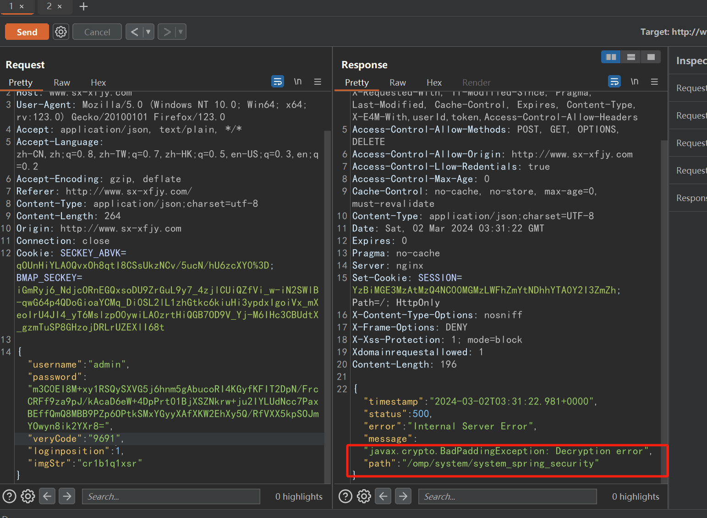This screenshot has height=518, width=707.
Task: Click the Pragma: no-cache response header
Action: click(x=396, y=253)
